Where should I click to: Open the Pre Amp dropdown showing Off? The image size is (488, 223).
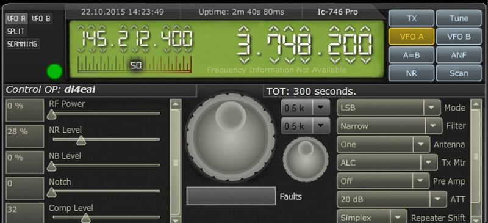383,181
